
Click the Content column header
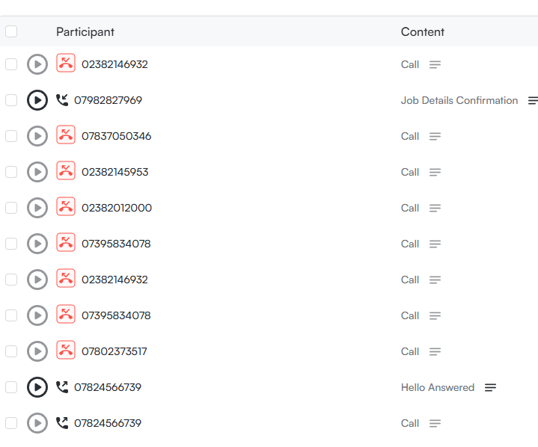(423, 31)
